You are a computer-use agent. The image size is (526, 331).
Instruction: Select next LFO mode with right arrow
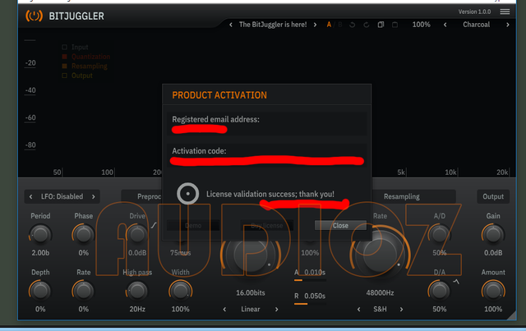tap(94, 196)
